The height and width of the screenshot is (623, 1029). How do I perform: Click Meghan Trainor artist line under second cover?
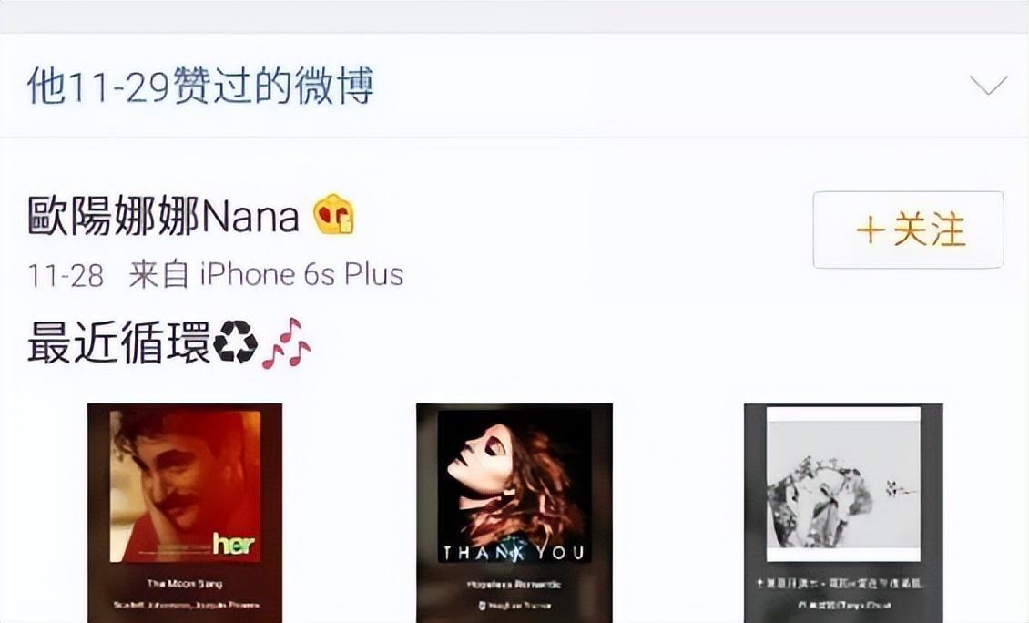click(514, 606)
